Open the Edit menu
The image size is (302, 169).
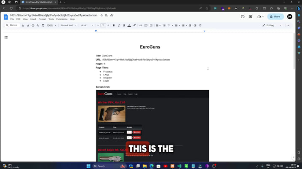[x=18, y=19]
